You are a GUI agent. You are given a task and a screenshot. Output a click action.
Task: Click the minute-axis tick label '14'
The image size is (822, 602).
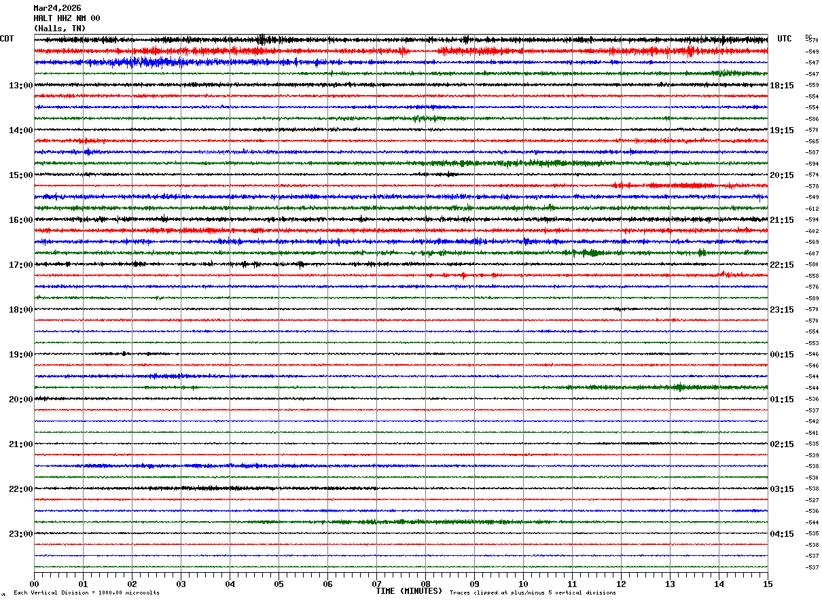tap(719, 584)
